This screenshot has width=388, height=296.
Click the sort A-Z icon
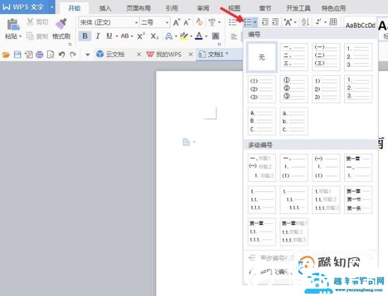[x=306, y=22]
